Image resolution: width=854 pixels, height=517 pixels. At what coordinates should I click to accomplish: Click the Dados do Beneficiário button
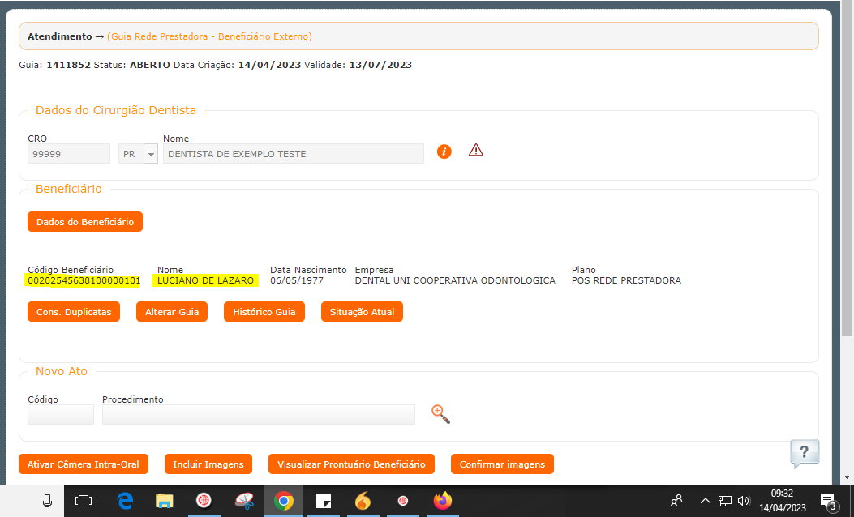(x=85, y=222)
